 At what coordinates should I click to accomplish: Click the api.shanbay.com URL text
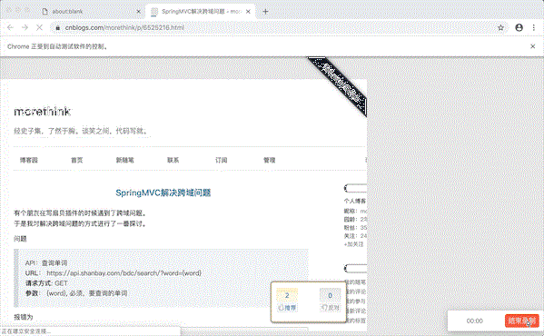124,273
